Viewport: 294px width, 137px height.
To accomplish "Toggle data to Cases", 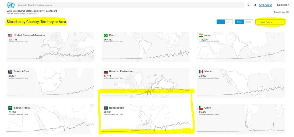I will [239, 22].
